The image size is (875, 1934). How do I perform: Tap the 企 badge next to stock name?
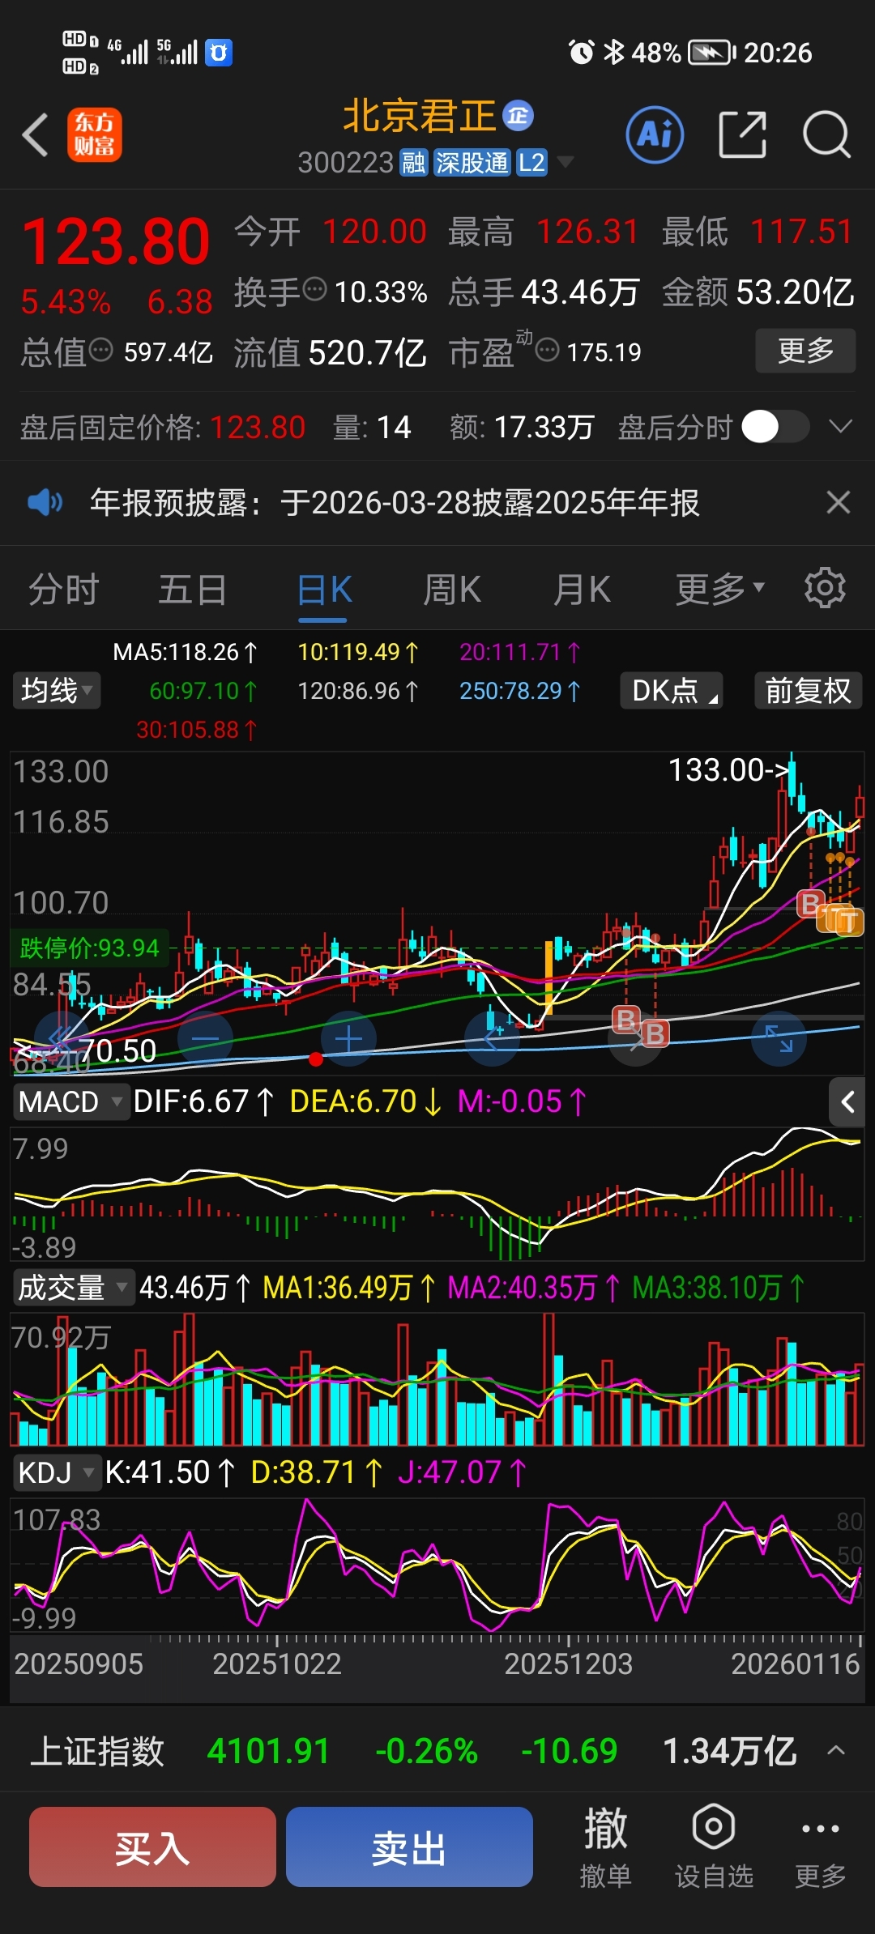pyautogui.click(x=519, y=116)
